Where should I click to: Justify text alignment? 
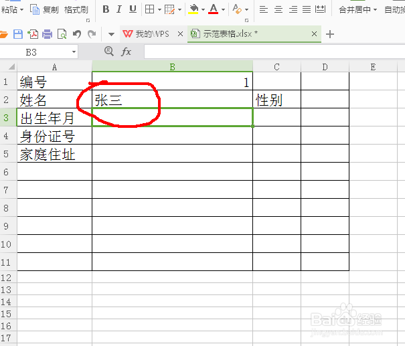(307, 9)
